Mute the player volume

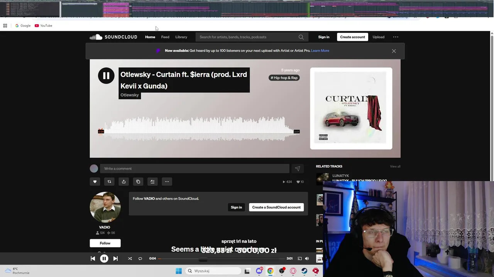coord(307,259)
